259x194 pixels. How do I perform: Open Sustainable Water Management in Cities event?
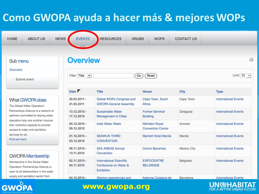tap(112, 114)
